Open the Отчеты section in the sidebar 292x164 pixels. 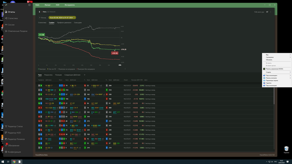[x=10, y=12]
